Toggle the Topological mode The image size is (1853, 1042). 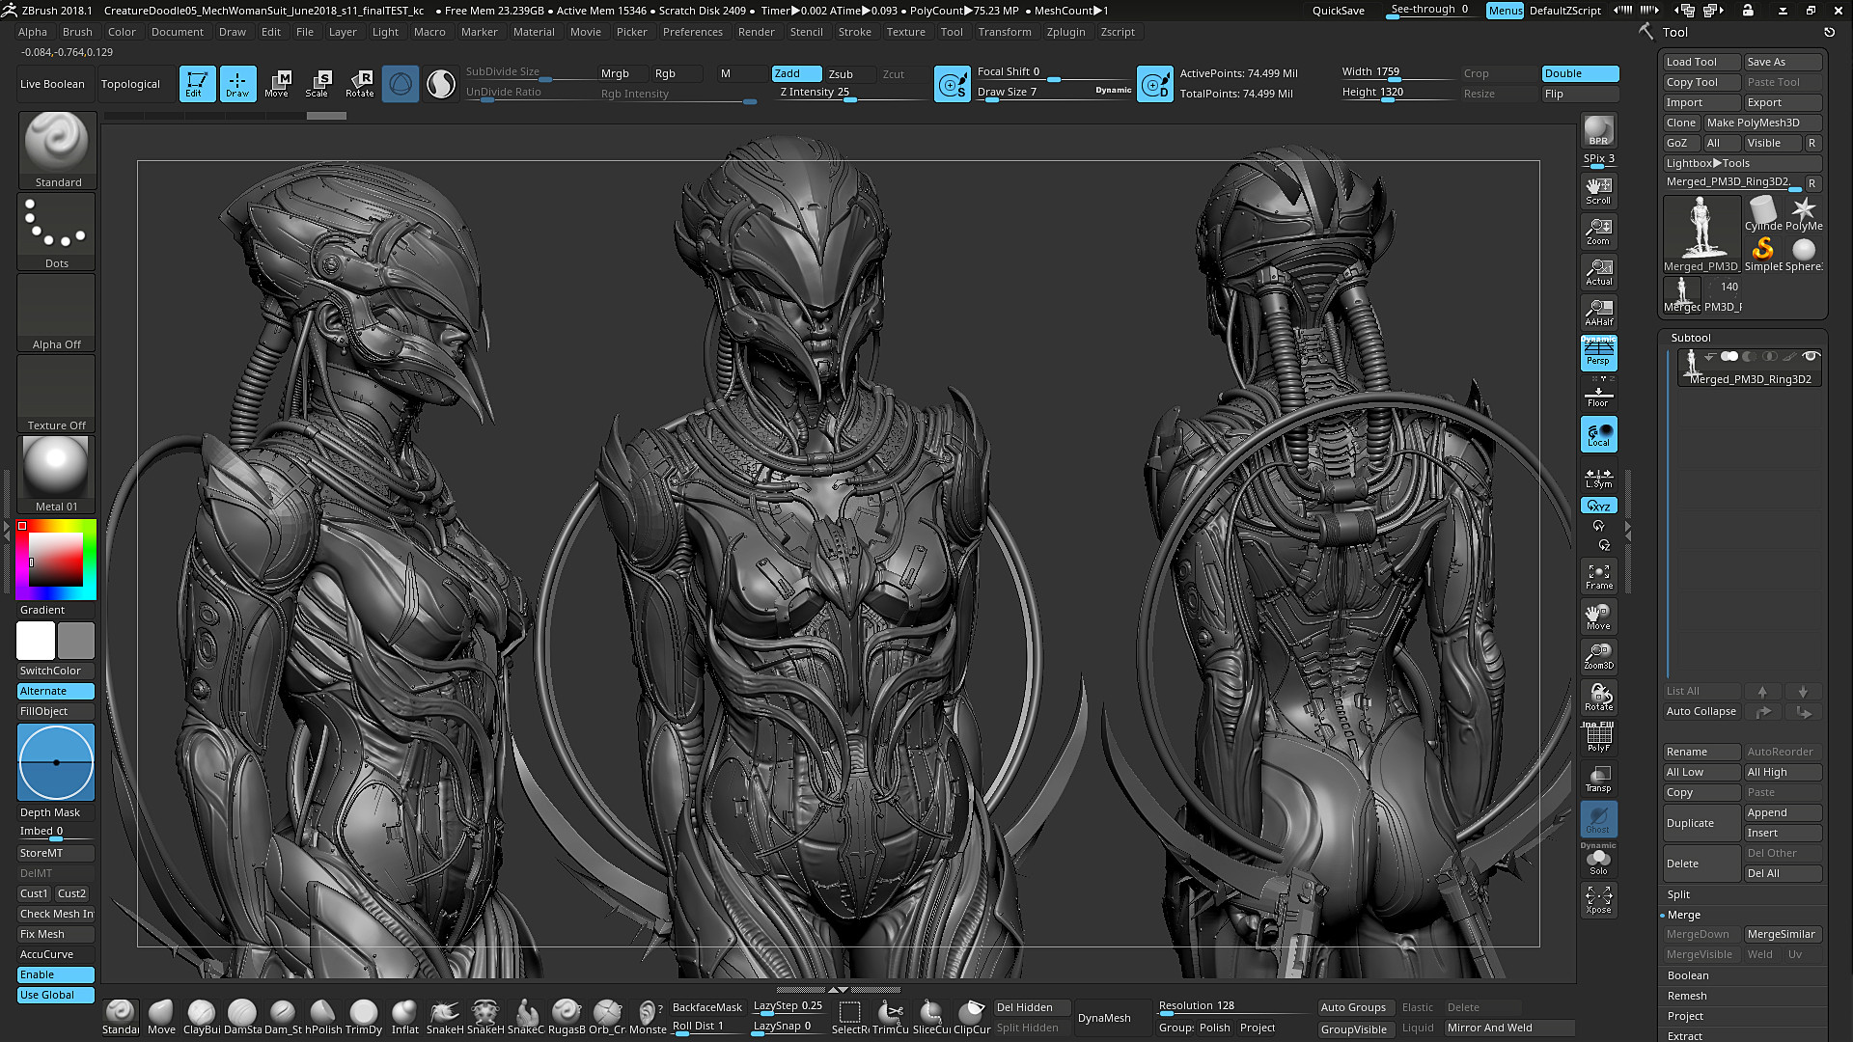click(130, 83)
